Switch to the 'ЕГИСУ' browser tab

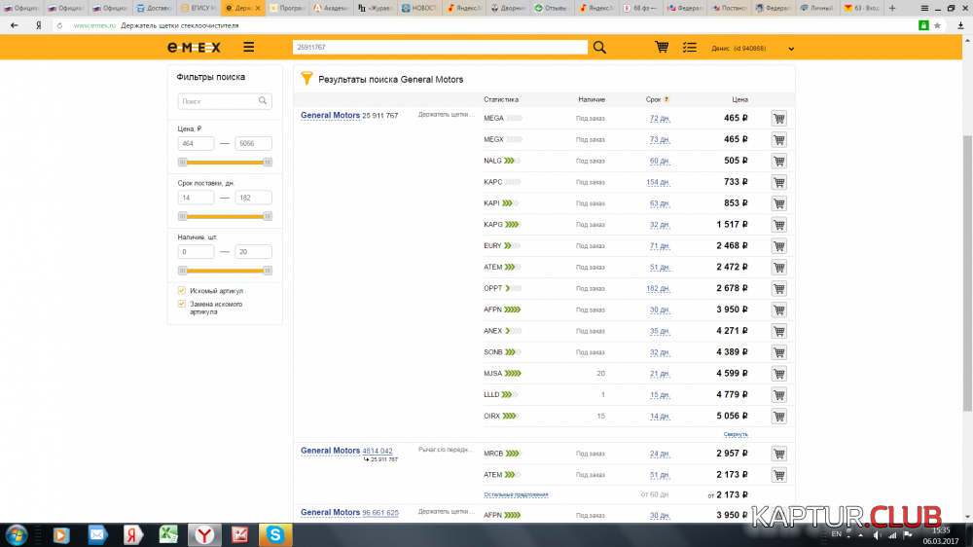(198, 8)
